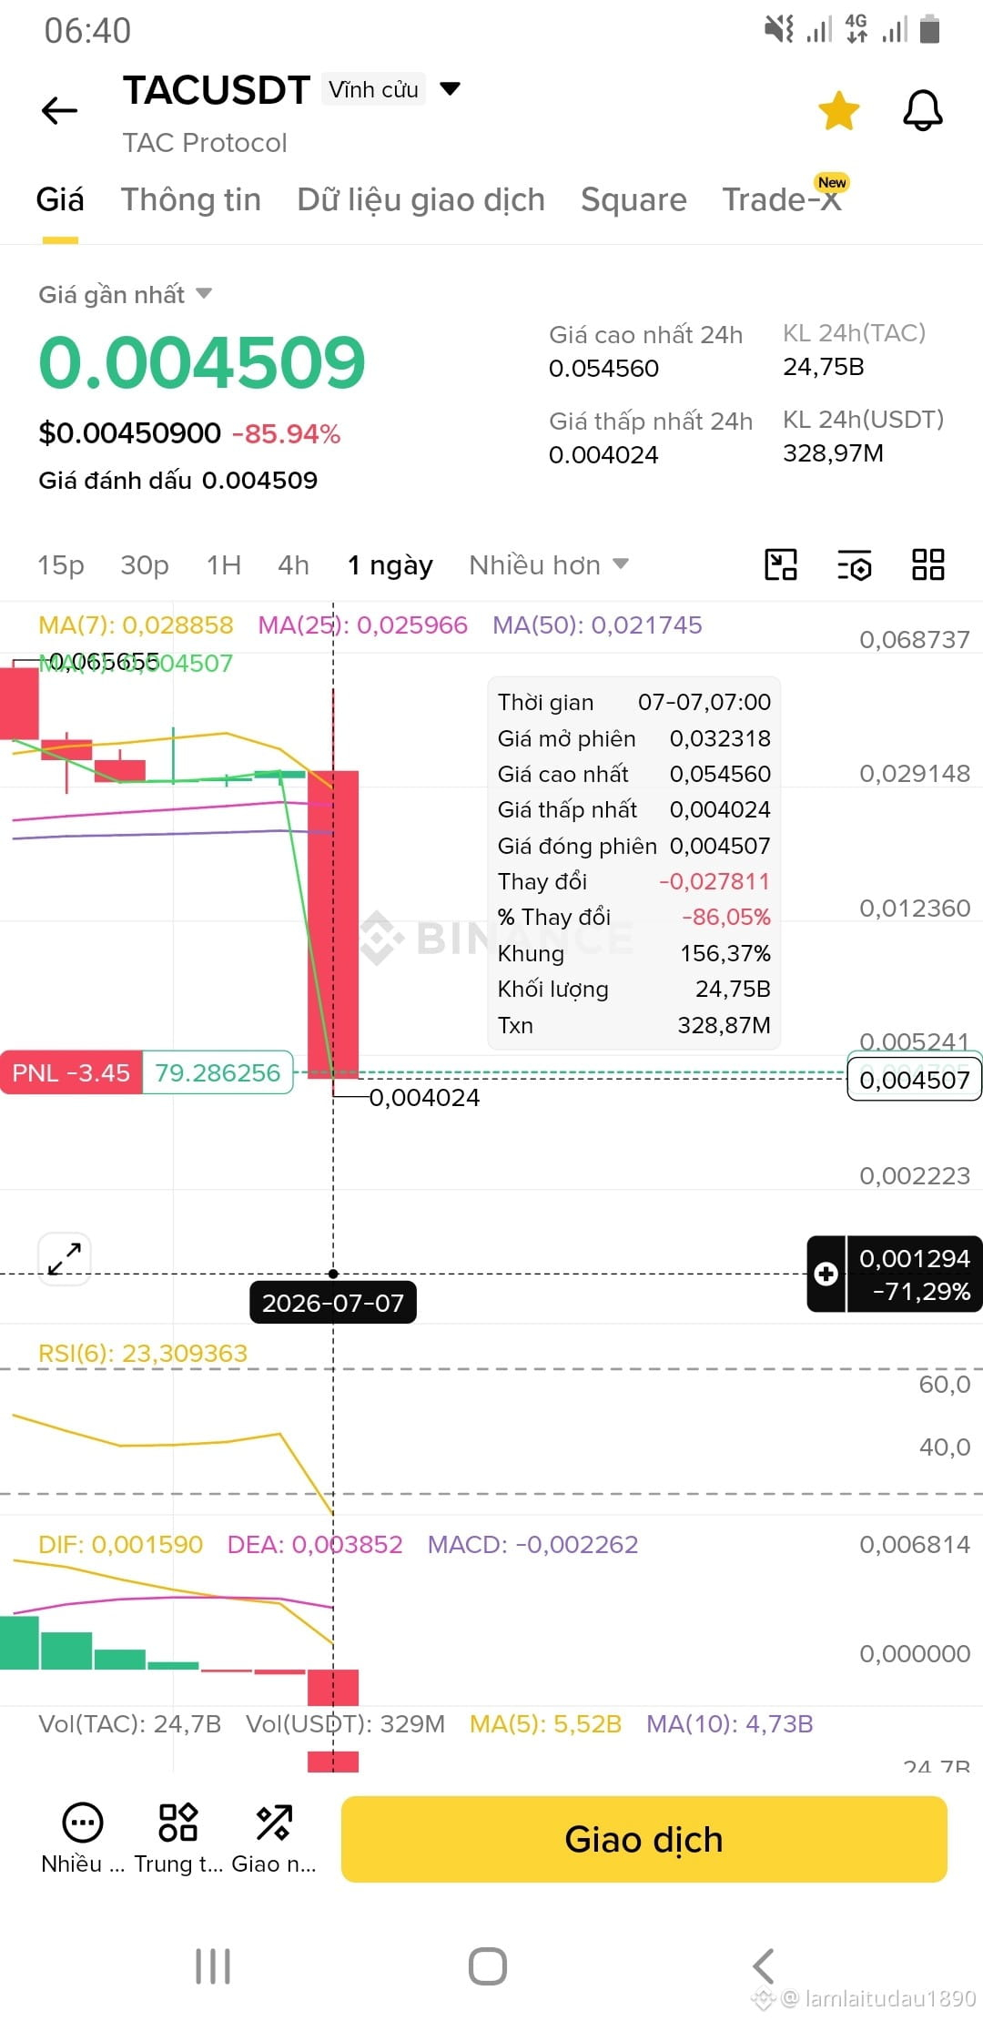The width and height of the screenshot is (983, 2021).
Task: Tap KL 24h(TAC) value 24,75B
Action: click(824, 366)
